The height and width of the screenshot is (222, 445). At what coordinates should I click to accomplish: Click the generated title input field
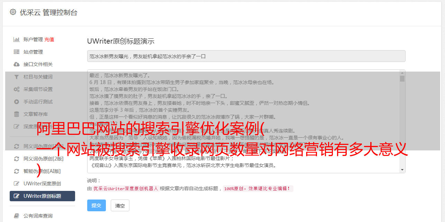[246, 56]
